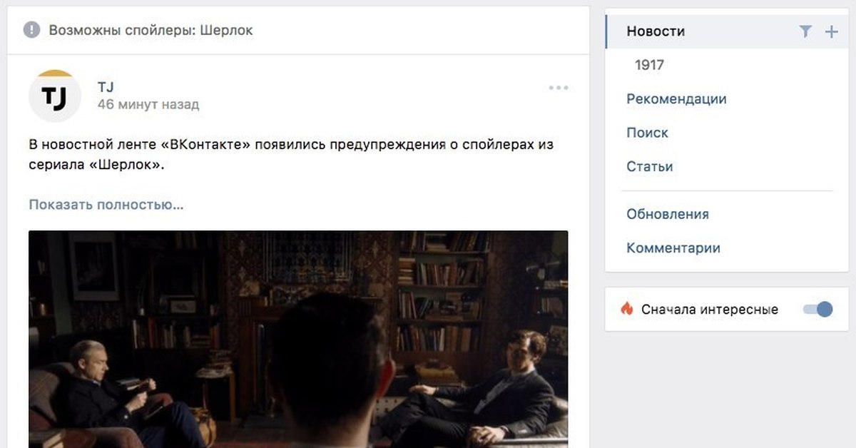This screenshot has width=856, height=448.
Task: Open the Обновления feed
Action: point(667,214)
